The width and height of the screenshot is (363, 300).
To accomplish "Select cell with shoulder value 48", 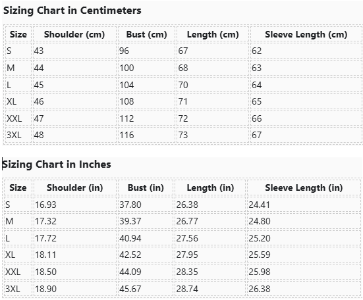I will pos(74,135).
